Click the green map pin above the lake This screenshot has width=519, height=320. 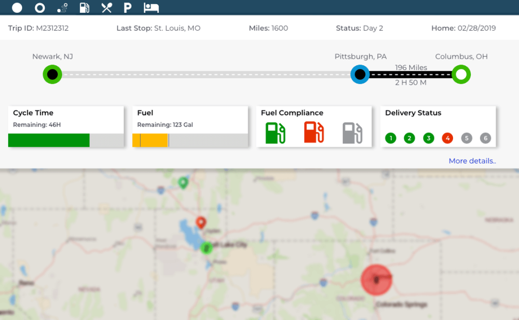click(x=183, y=183)
